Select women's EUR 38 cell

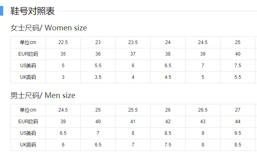coord(168,54)
